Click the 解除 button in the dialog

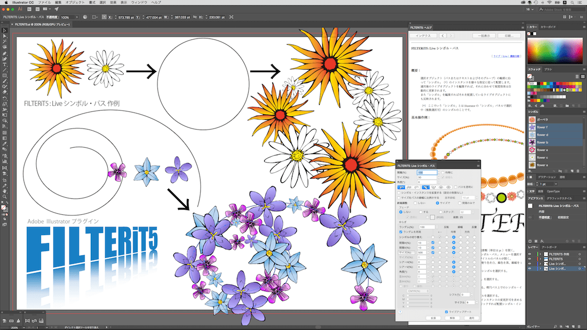[x=452, y=318]
